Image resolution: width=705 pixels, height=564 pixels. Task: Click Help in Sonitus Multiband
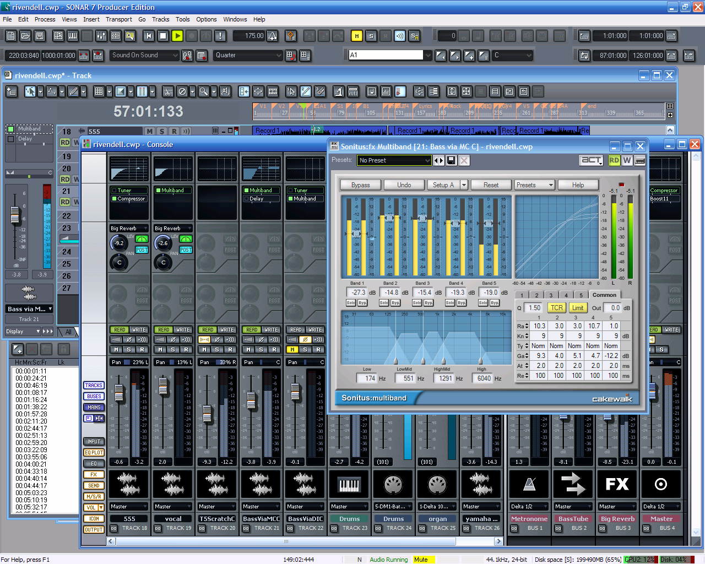[578, 185]
